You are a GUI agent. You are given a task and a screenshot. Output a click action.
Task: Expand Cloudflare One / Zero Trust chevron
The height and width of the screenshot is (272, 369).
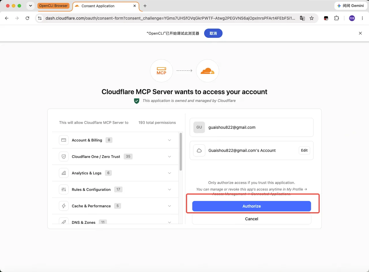pos(170,157)
